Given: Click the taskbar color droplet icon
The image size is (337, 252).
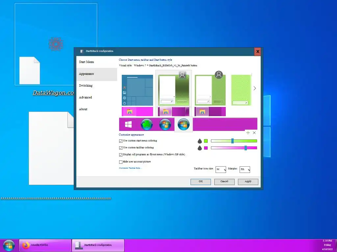Looking at the screenshot, I should [x=200, y=148].
